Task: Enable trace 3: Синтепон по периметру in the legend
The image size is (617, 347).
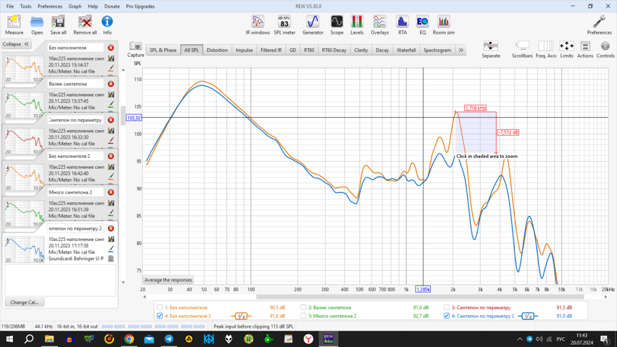Action: coord(446,307)
